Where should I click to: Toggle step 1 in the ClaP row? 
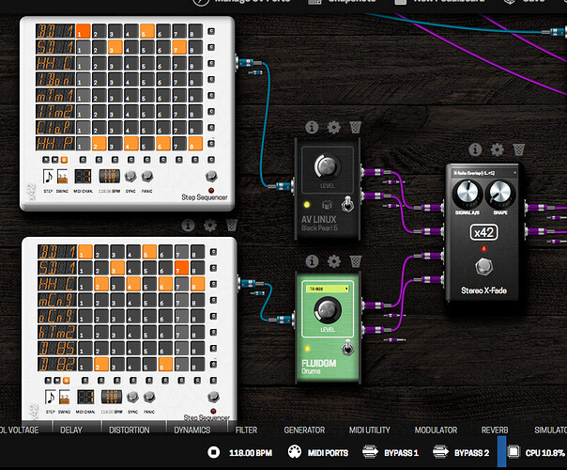click(x=84, y=128)
